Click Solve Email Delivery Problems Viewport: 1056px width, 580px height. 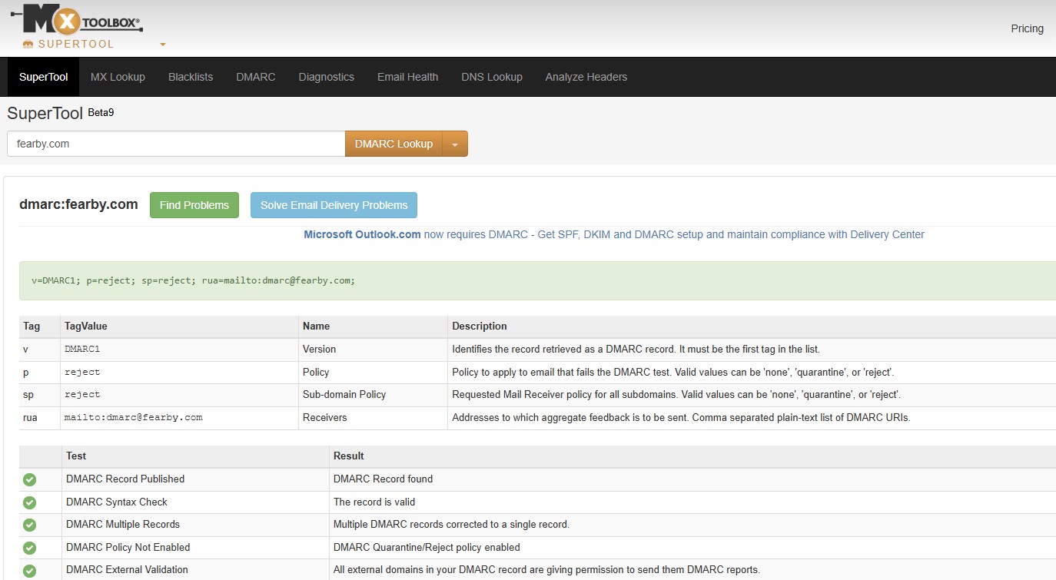tap(334, 204)
